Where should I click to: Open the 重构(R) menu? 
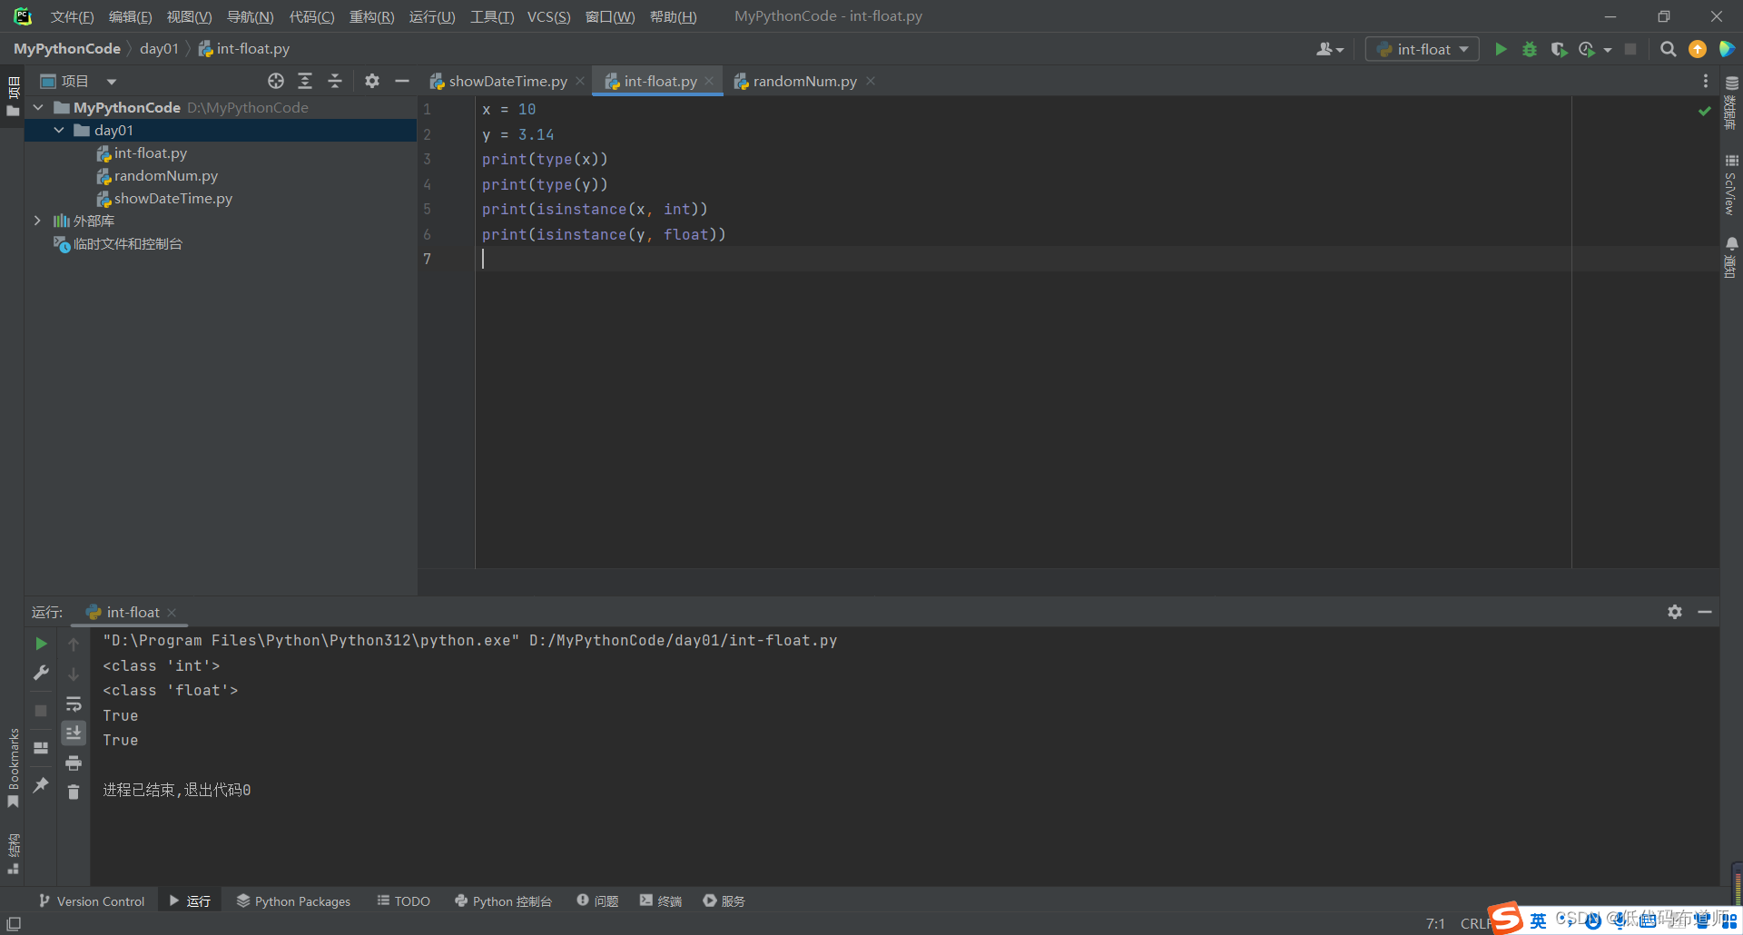pyautogui.click(x=371, y=16)
